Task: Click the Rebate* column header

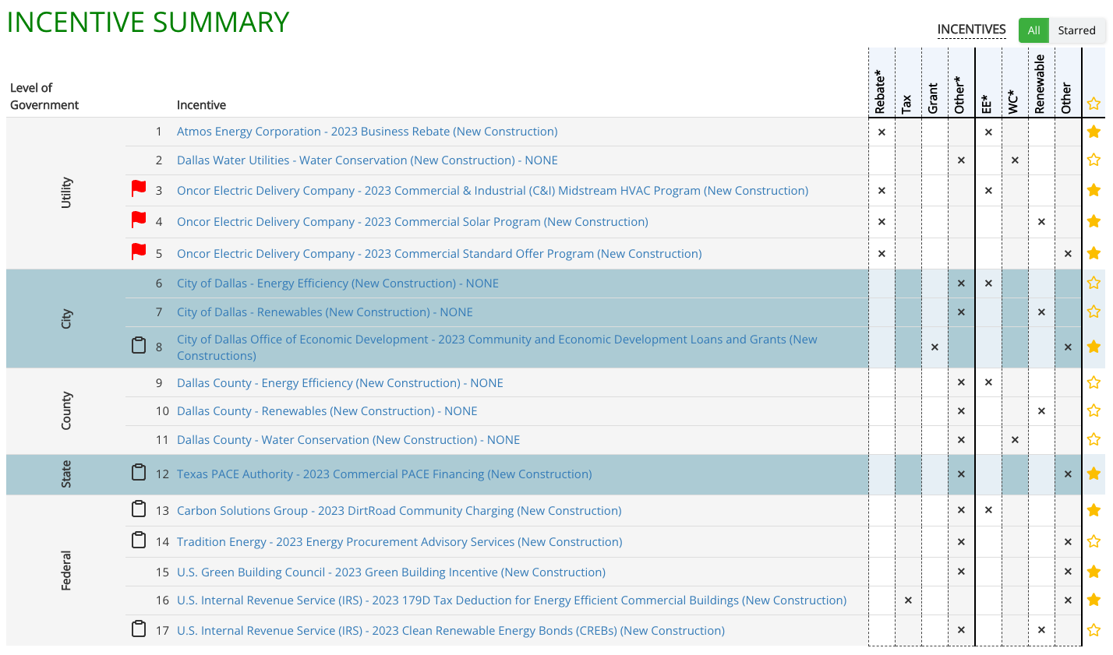Action: point(881,92)
